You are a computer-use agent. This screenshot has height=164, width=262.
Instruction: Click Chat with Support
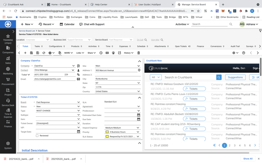[92, 24]
